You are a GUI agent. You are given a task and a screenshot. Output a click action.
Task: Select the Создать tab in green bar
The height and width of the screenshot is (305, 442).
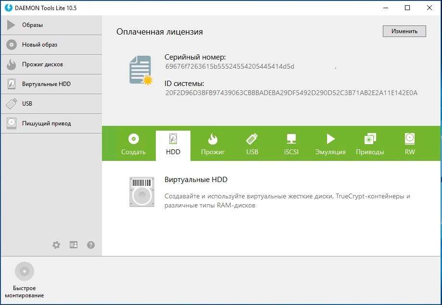pos(133,146)
